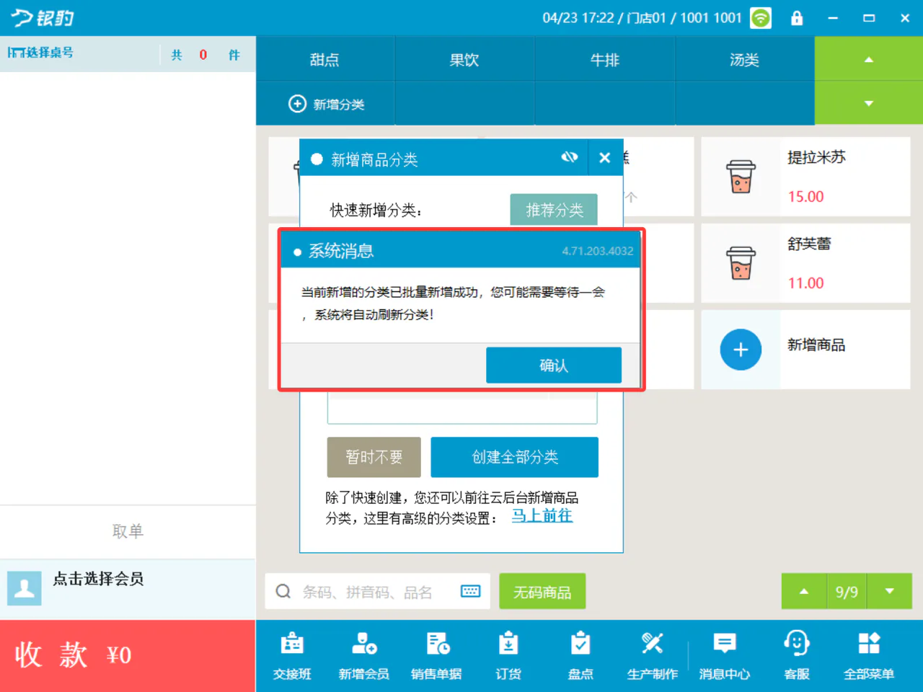Click the blue plus 新增商品 icon

point(741,350)
